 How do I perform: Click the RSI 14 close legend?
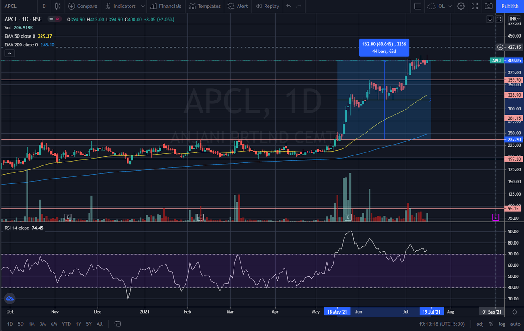[24, 228]
